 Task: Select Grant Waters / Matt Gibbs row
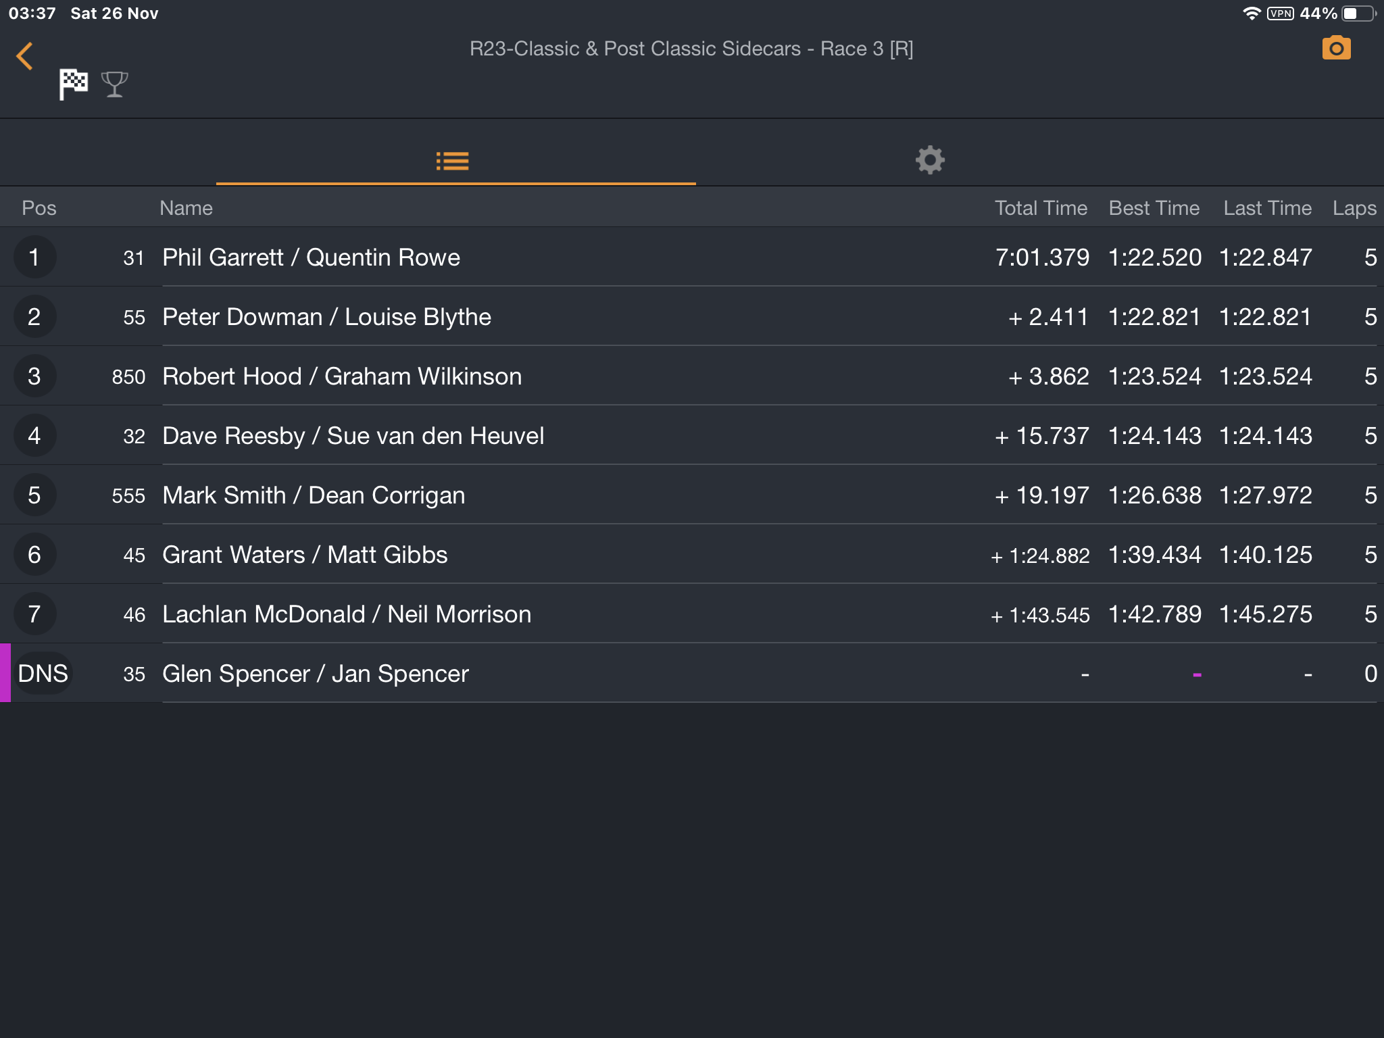[x=692, y=554]
